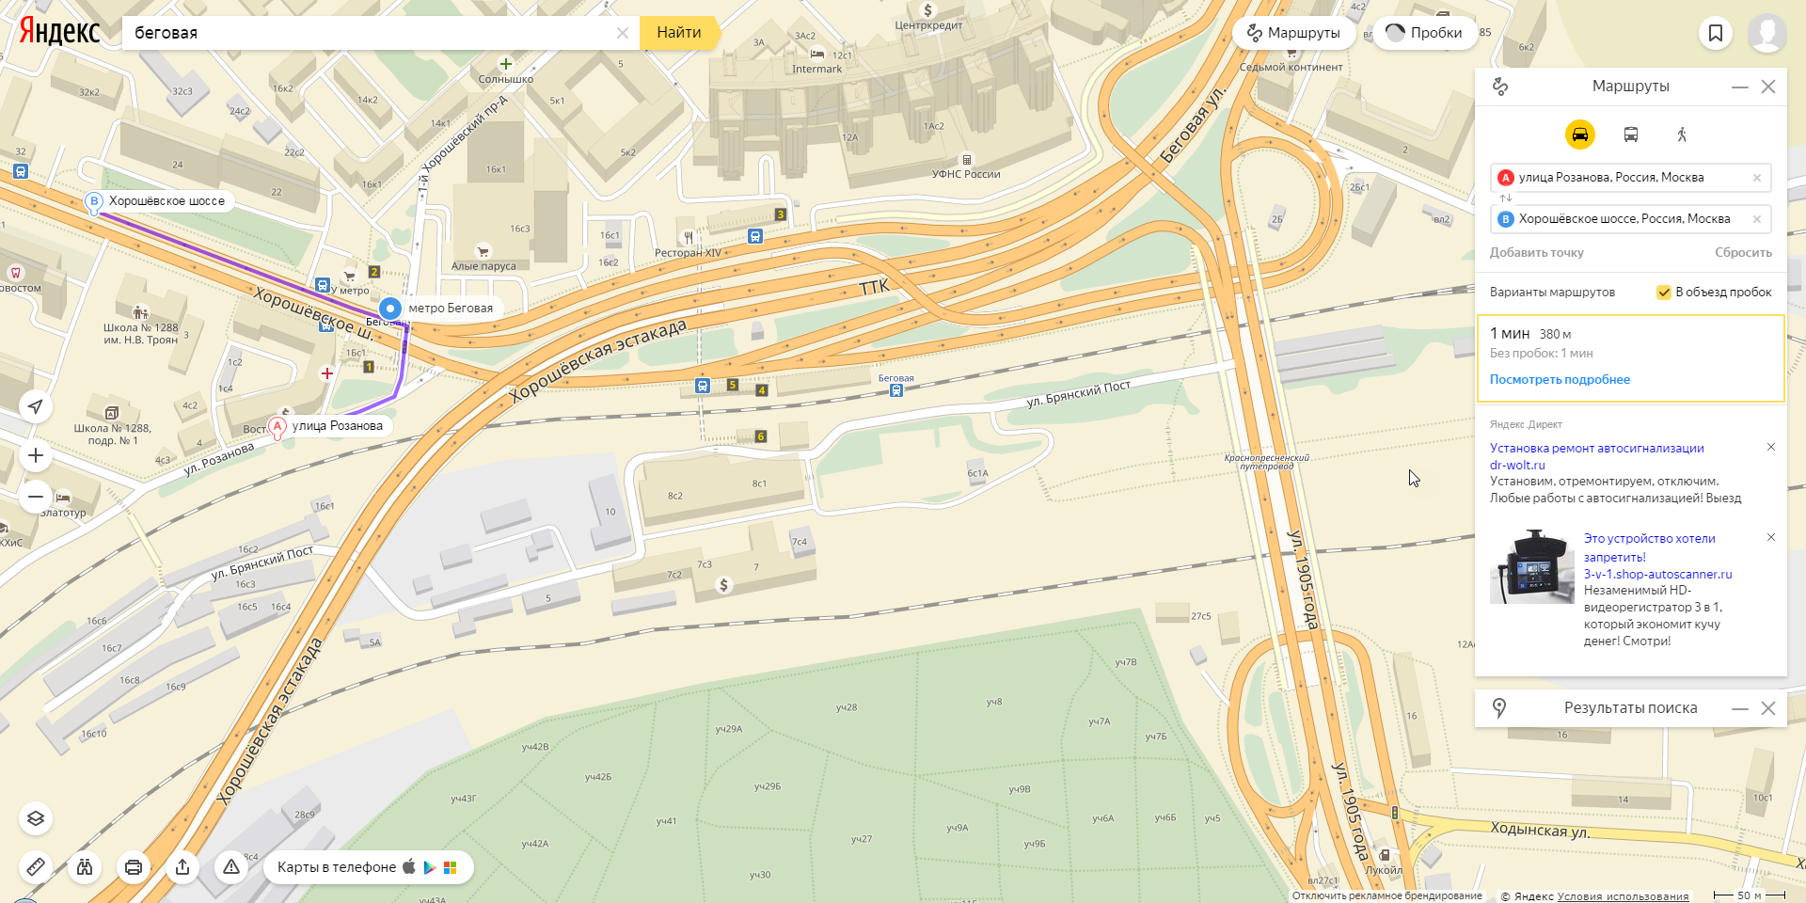1806x903 pixels.
Task: Select the walking route mode icon
Action: coord(1682,135)
